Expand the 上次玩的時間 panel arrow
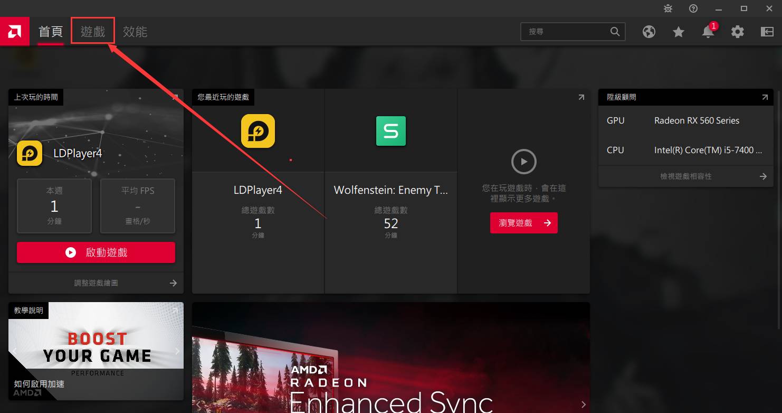 (x=175, y=97)
